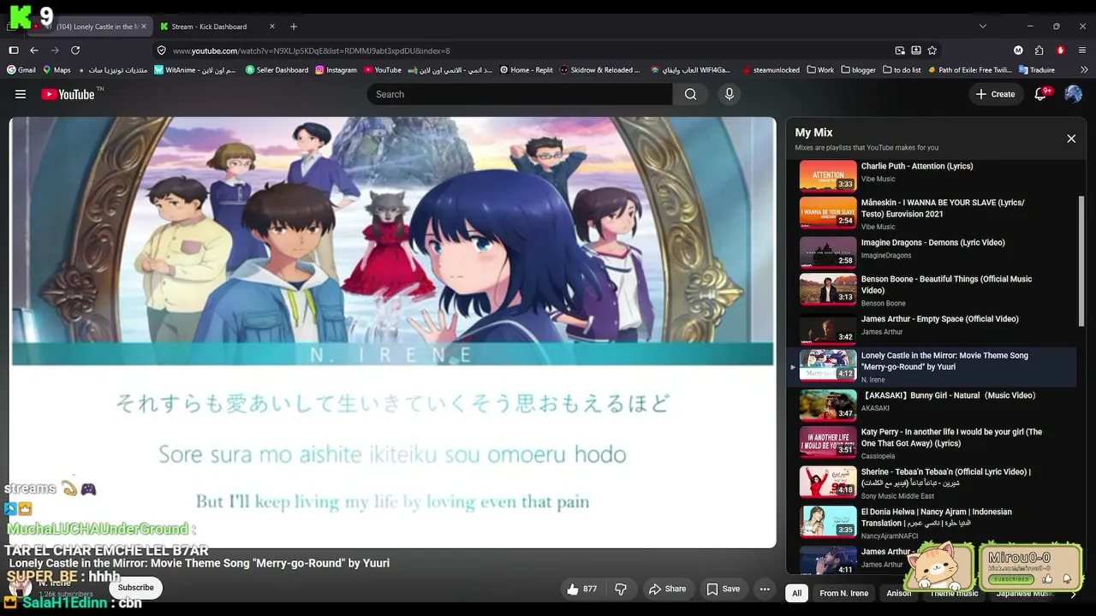The width and height of the screenshot is (1096, 616).
Task: Open YouTube notifications bell
Action: tap(1041, 94)
